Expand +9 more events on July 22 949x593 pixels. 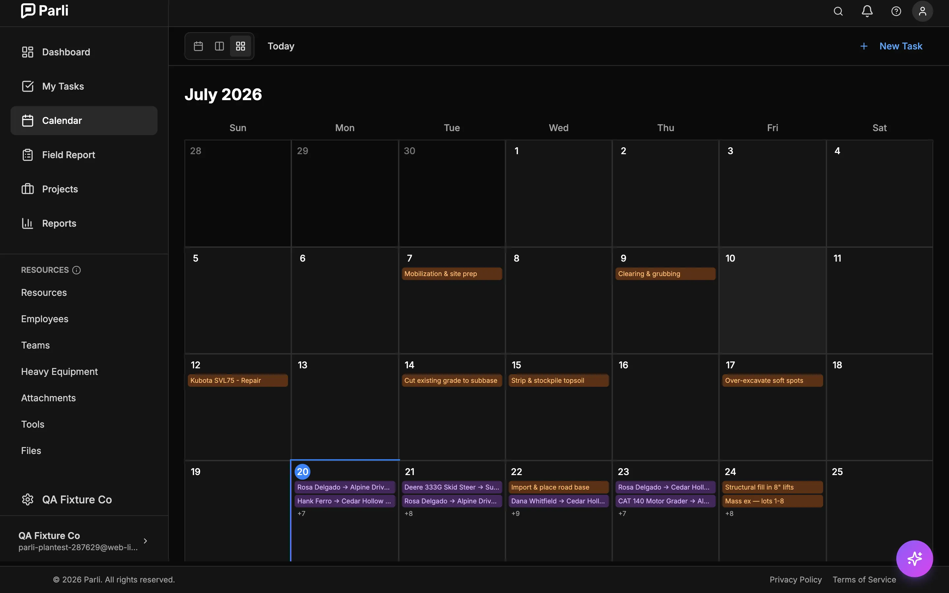515,514
